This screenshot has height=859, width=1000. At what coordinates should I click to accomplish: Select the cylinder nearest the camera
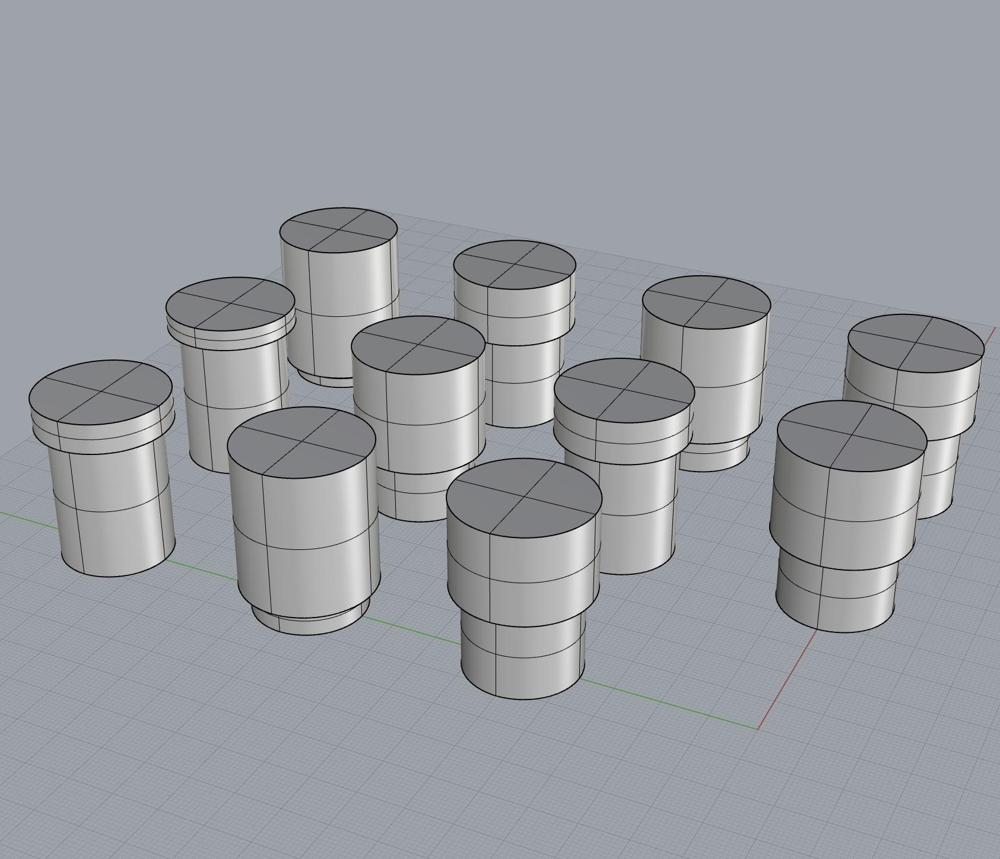tap(523, 578)
